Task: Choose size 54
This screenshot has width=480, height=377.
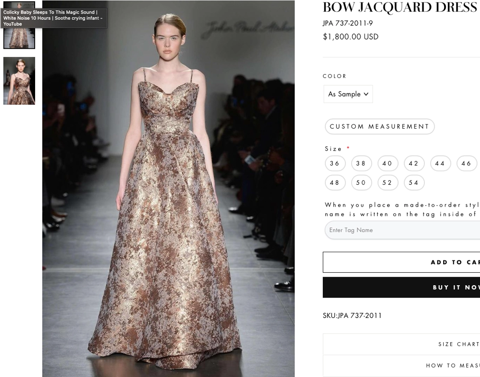Action: (414, 183)
